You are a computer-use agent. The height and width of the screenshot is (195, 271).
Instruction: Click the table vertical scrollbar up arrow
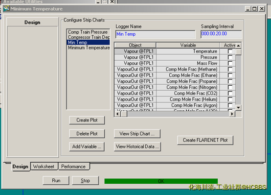[x=238, y=46]
